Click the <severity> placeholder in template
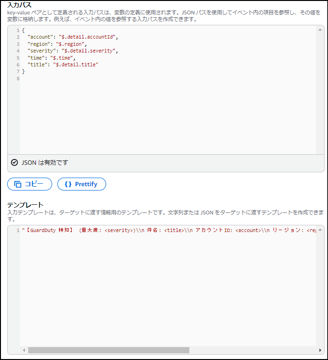The width and height of the screenshot is (328, 360). point(118,230)
